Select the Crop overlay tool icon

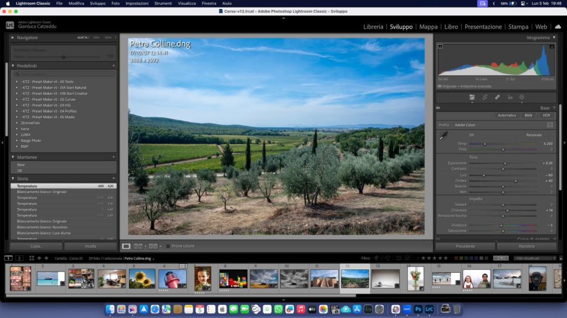point(484,97)
